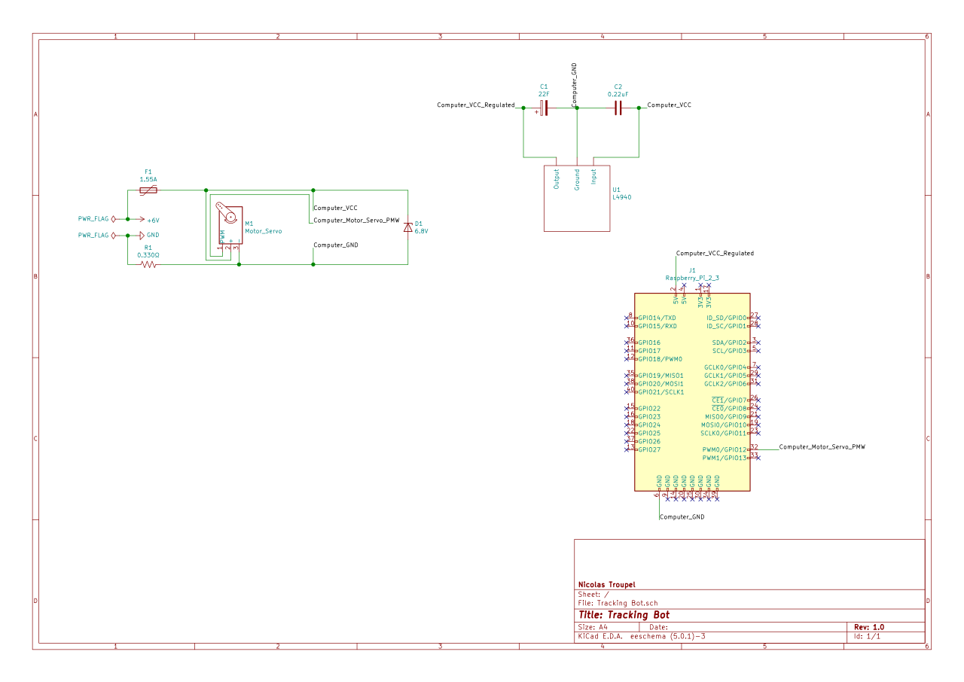This screenshot has height=682, width=964.
Task: Click the GPIO21/SCLK1 pin label
Action: [x=661, y=392]
